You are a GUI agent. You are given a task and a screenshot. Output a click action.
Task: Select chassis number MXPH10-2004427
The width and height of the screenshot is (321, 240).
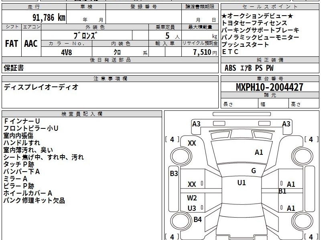point(269,87)
